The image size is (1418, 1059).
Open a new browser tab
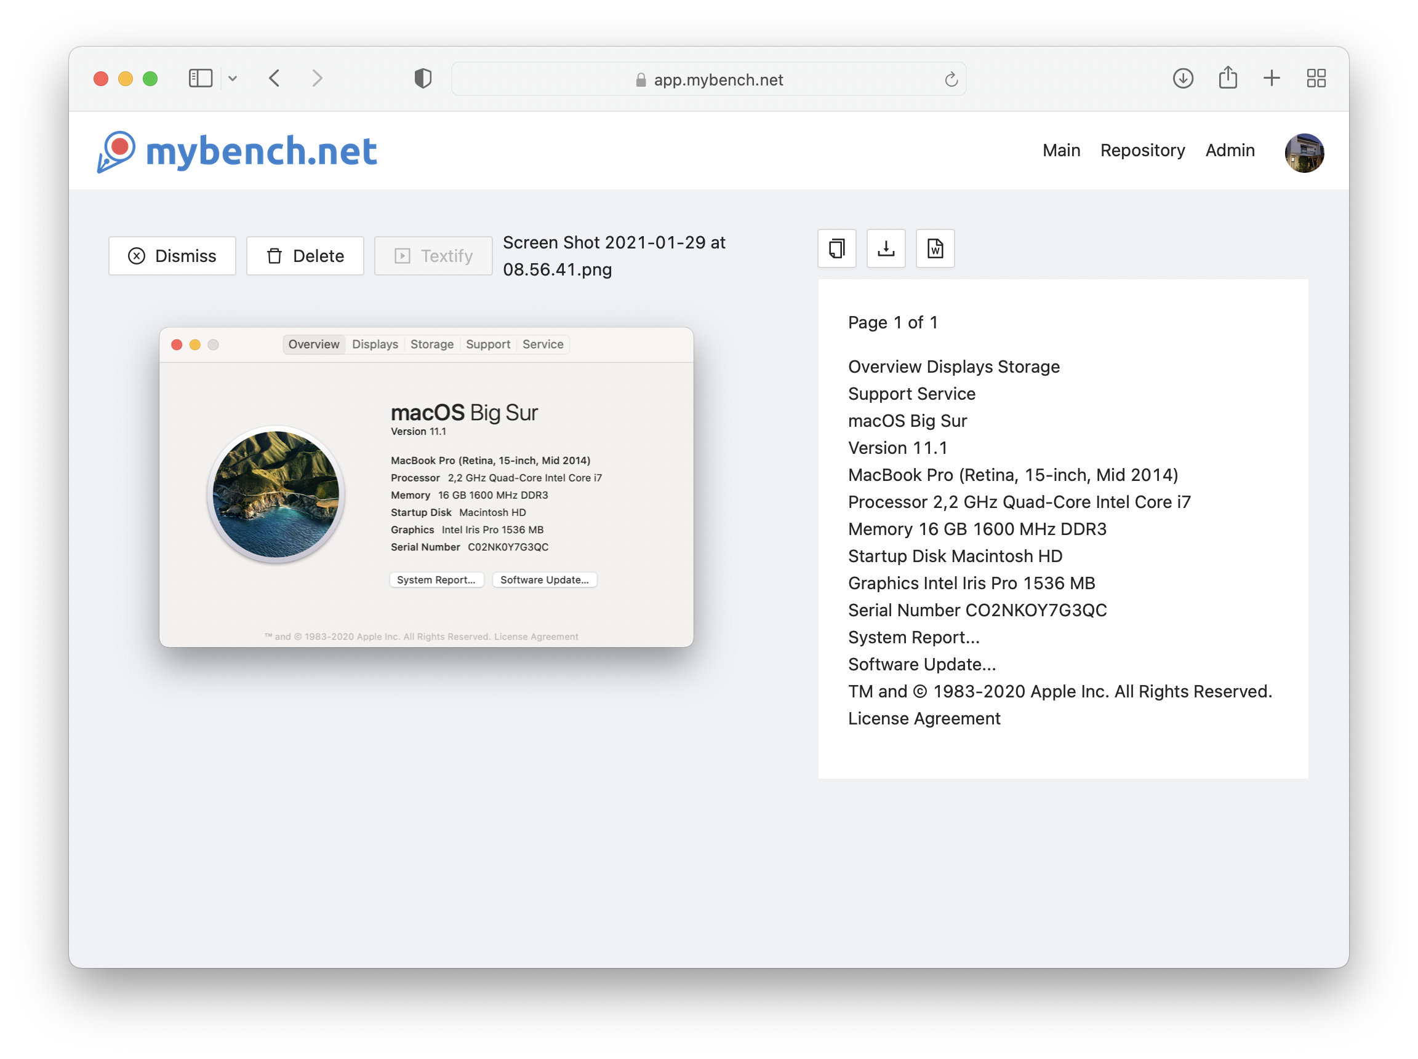pos(1272,77)
